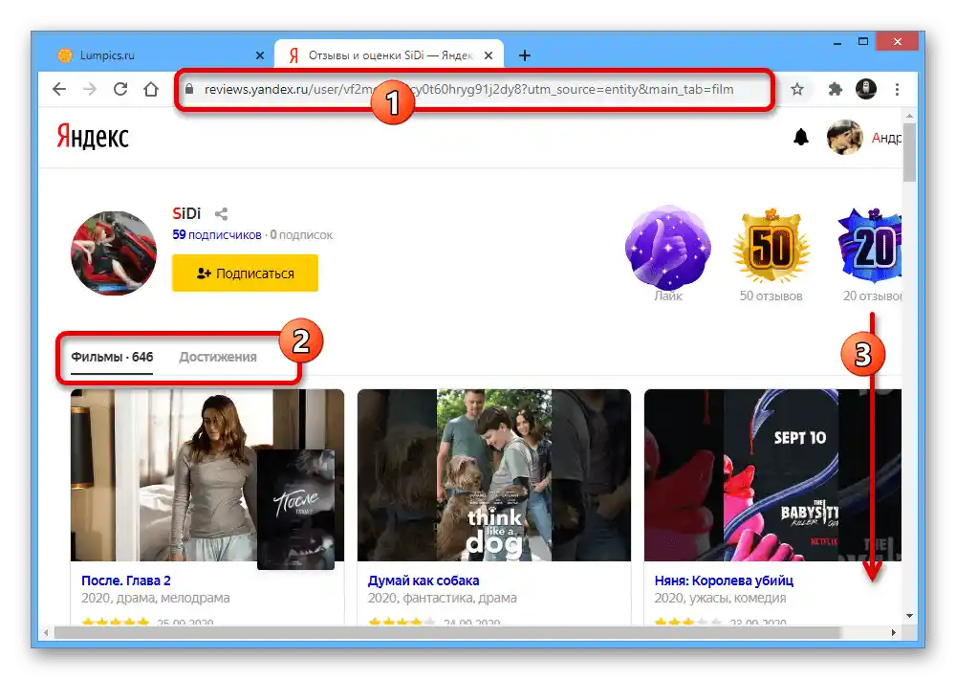Open the Chrome profile avatar
This screenshot has height=679, width=956.
pos(866,89)
